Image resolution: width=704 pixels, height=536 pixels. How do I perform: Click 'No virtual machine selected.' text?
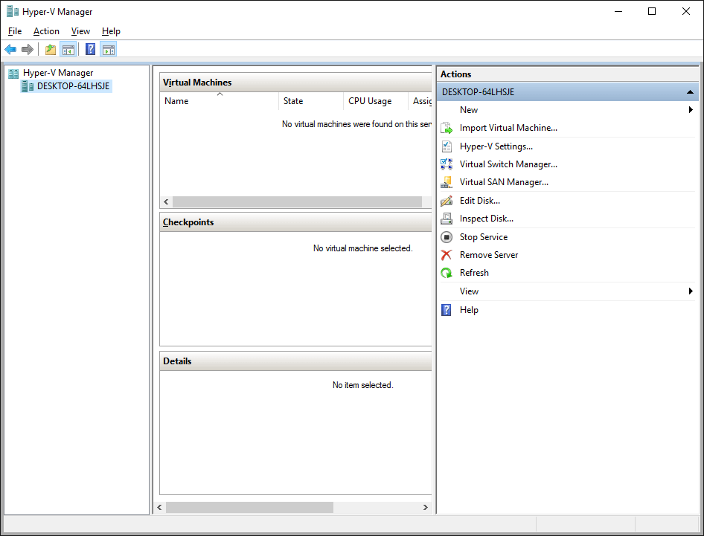[362, 248]
